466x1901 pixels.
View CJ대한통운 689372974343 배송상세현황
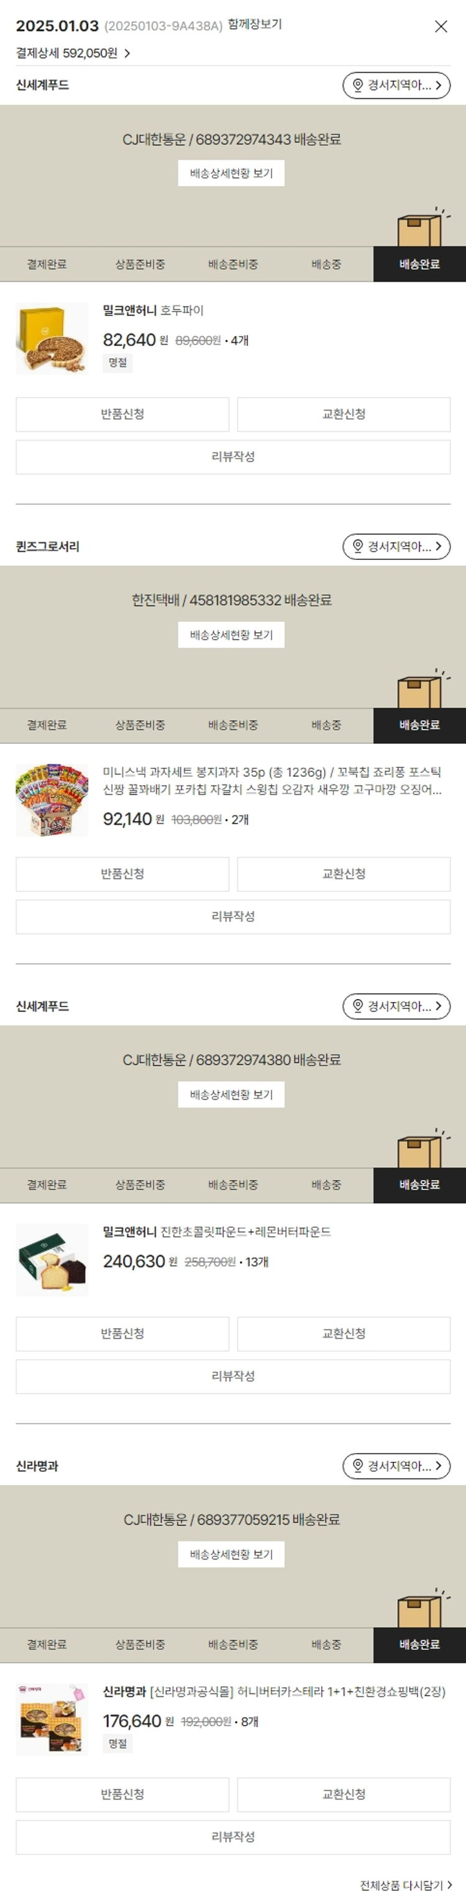pyautogui.click(x=231, y=174)
